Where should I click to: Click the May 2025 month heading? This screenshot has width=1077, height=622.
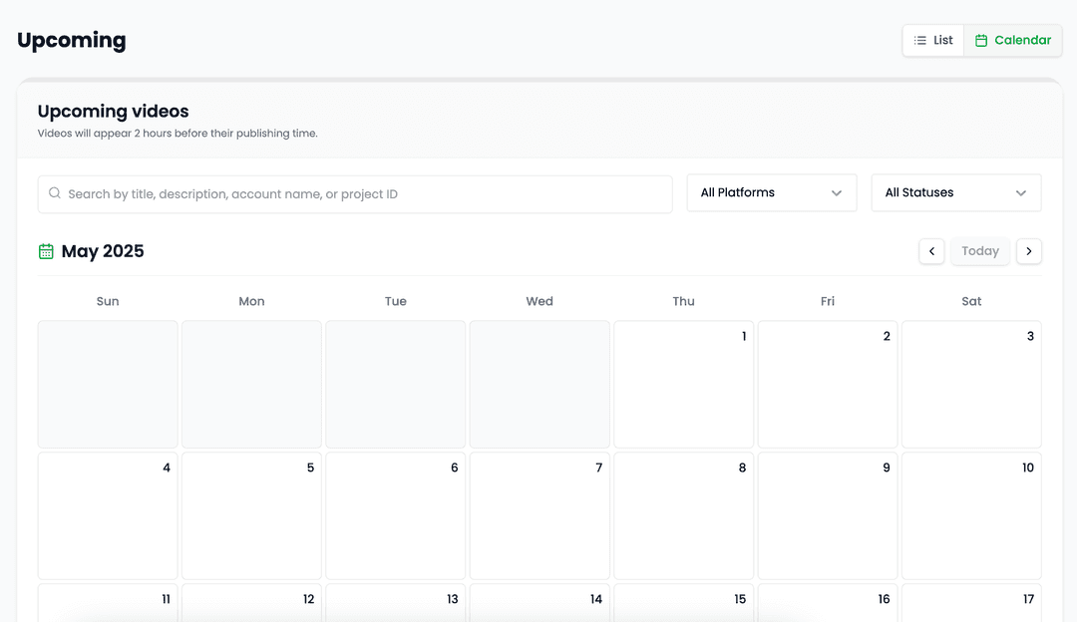tap(103, 251)
